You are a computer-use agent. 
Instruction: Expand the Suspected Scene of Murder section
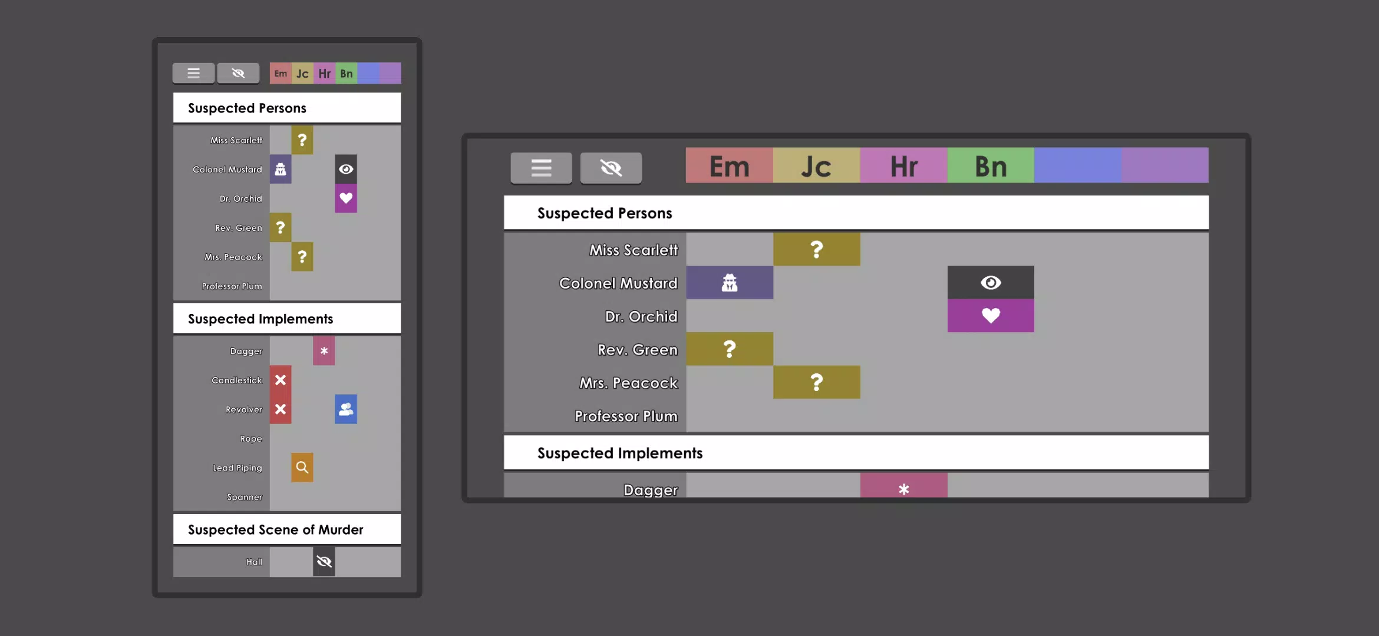275,530
